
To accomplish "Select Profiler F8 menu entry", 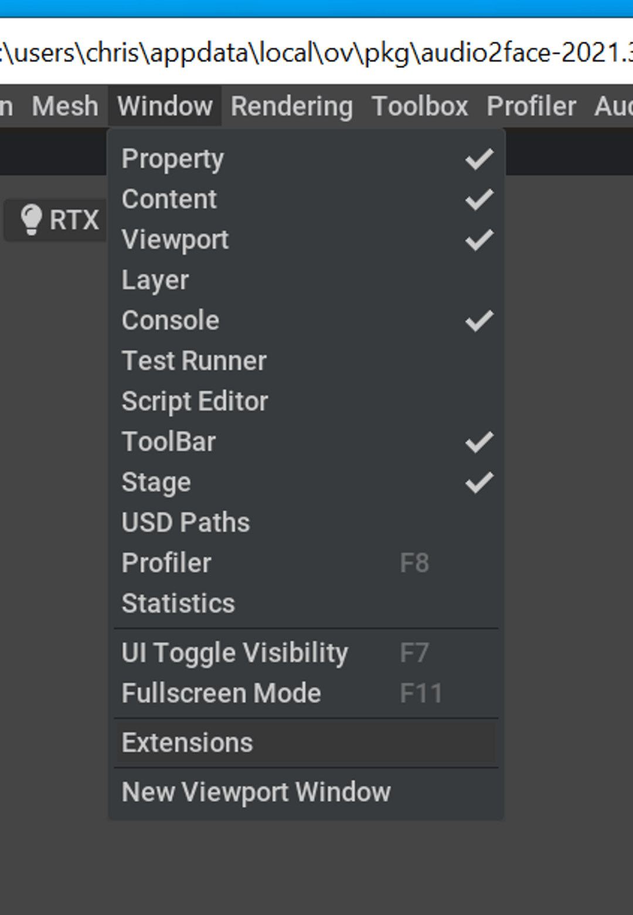I will click(306, 564).
